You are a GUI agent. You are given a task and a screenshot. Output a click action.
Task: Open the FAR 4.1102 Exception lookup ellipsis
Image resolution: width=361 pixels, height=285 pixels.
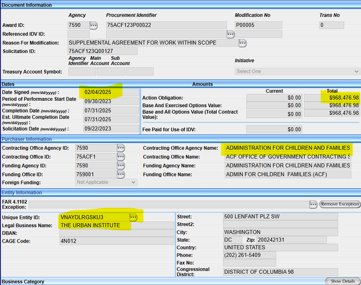click(x=313, y=204)
